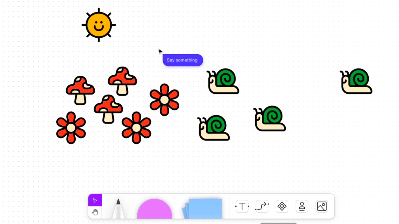
Task: Pick the mushroom between the two lower flowers
Action: pos(108,109)
